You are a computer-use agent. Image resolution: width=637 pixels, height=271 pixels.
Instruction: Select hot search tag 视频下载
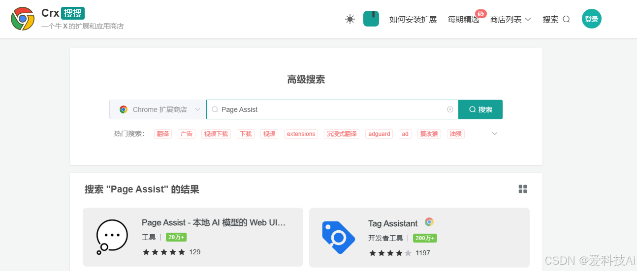(216, 134)
